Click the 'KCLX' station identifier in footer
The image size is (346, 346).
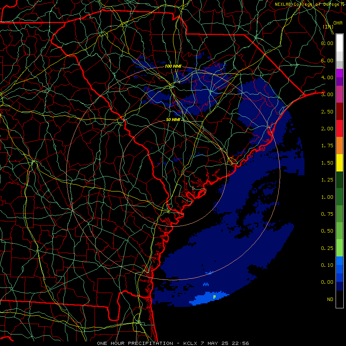tap(190, 343)
